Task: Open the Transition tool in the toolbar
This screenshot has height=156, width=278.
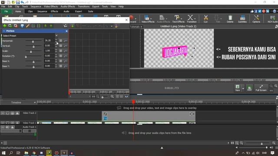Action: pos(192,19)
